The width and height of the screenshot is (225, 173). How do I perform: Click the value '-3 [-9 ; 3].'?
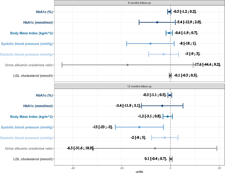coord(193,54)
